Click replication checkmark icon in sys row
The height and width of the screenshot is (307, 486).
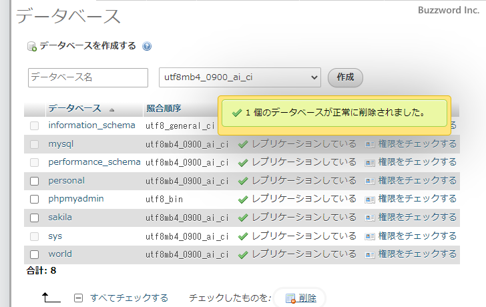243,236
